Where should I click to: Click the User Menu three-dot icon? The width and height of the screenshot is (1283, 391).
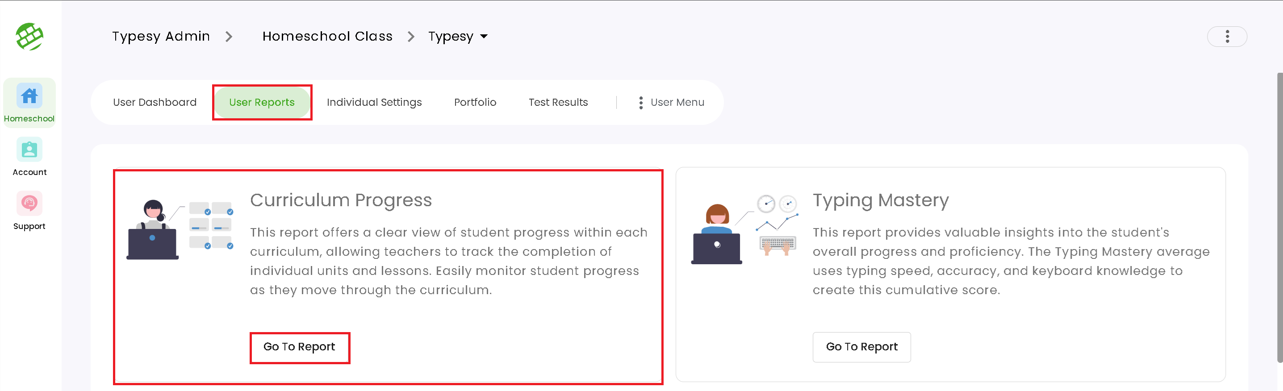click(640, 103)
